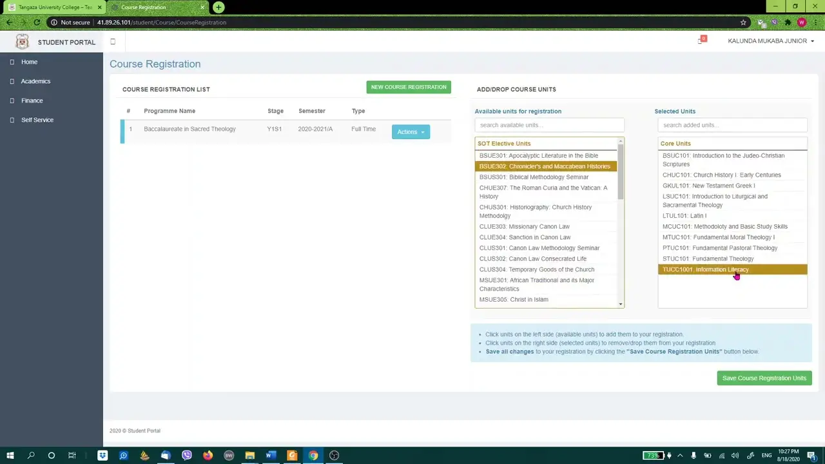Open Microsoft Word from the taskbar
Image resolution: width=825 pixels, height=464 pixels.
[271, 456]
